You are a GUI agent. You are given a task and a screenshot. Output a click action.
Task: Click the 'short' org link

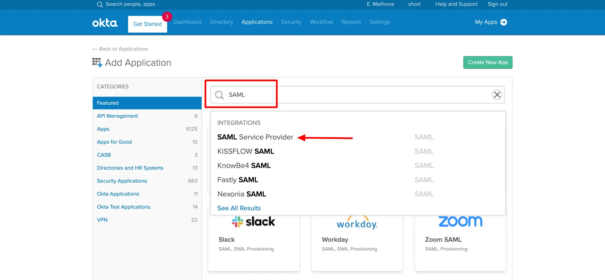coord(414,4)
